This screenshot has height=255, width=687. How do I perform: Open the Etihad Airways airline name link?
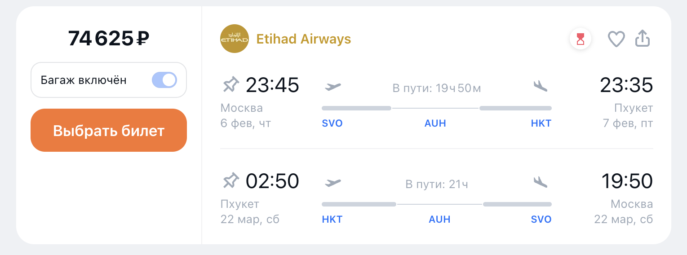[303, 39]
